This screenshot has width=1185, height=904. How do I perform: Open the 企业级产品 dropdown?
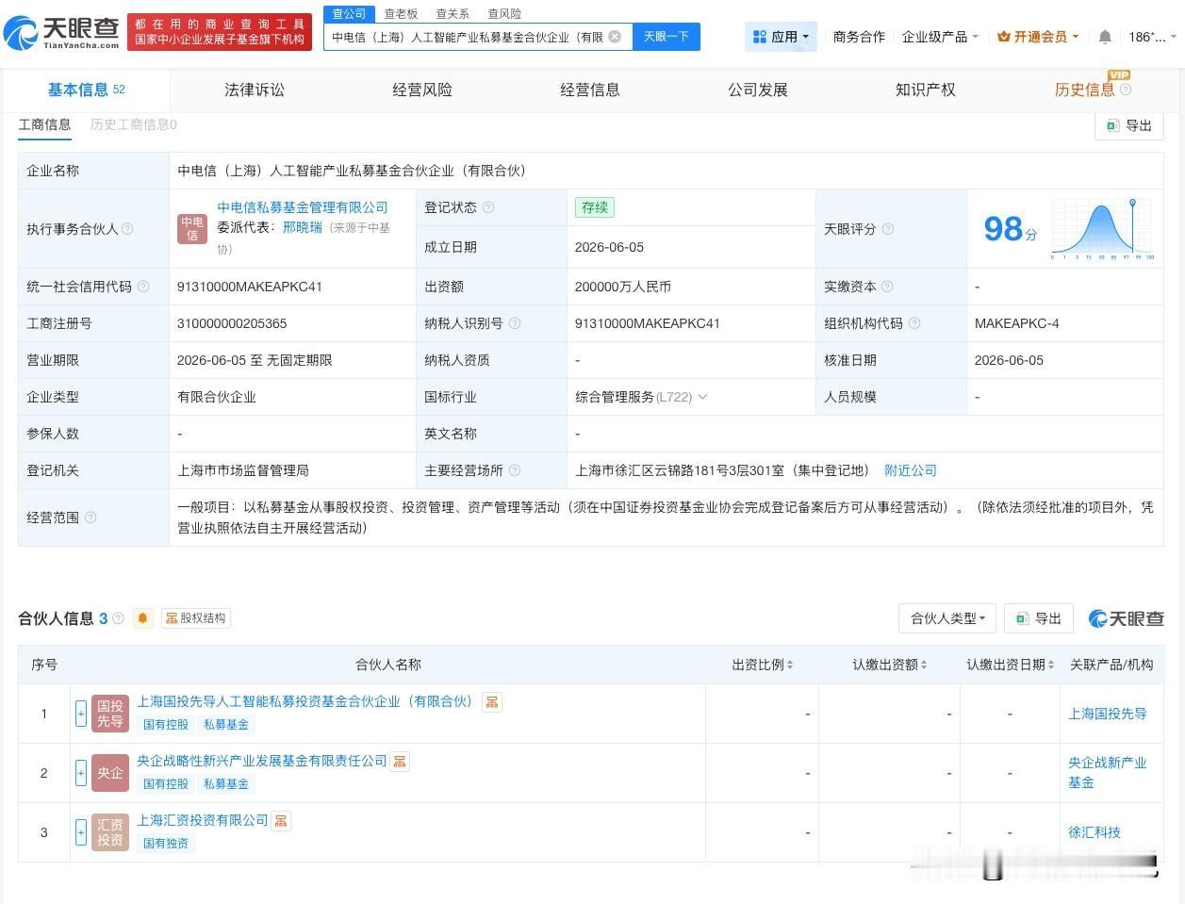940,37
